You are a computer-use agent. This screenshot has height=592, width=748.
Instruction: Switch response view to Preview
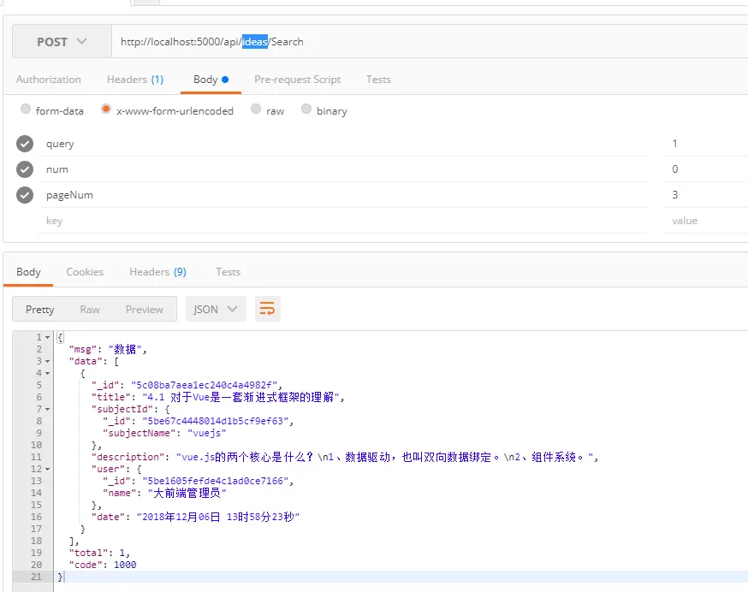coord(145,309)
